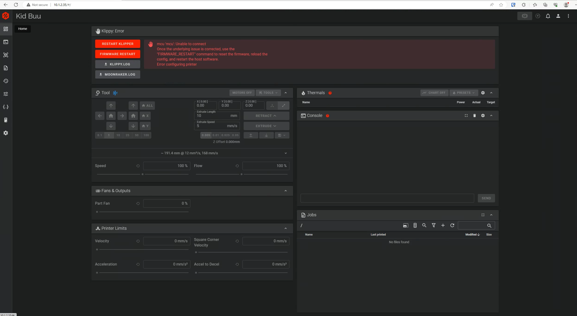The height and width of the screenshot is (316, 577).
Task: Open the G-Code Viewer (3D cube) sidebar icon
Action: (x=5, y=55)
